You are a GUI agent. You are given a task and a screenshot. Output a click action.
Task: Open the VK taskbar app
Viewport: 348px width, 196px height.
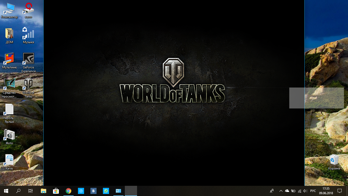(x=93, y=191)
